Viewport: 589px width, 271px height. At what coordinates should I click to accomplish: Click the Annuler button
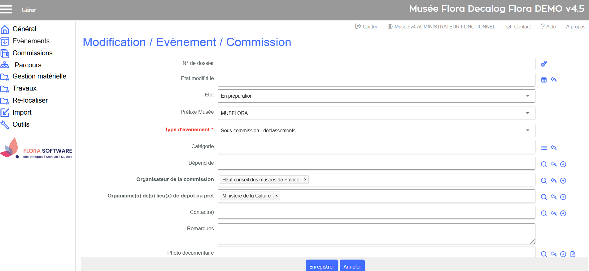point(352,266)
